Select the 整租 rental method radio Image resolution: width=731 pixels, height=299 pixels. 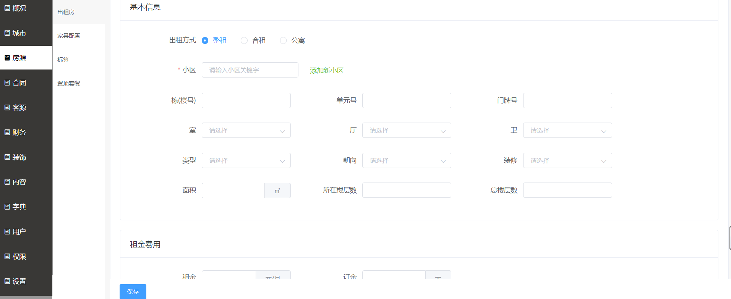click(x=205, y=40)
